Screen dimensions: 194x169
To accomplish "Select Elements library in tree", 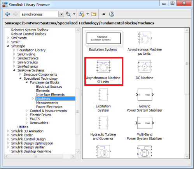I will click(x=43, y=91).
